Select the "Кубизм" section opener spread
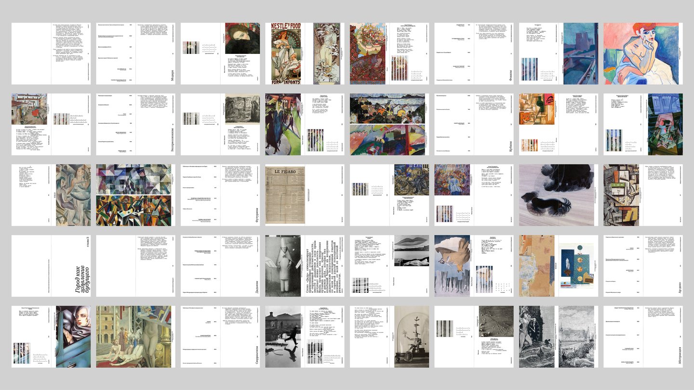The image size is (694, 390). (474, 124)
